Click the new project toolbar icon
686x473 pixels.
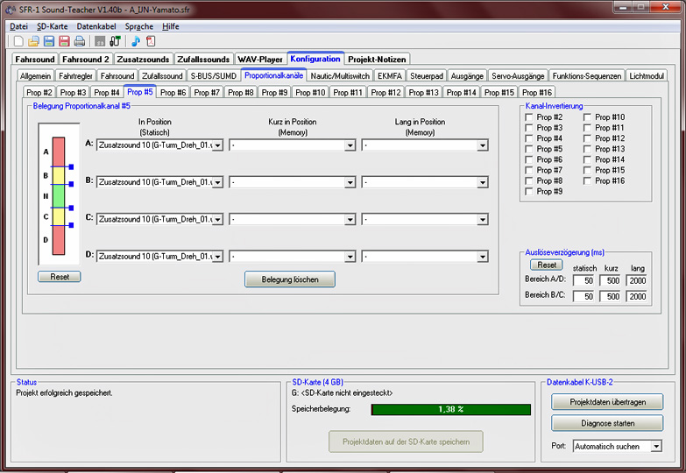pos(19,41)
